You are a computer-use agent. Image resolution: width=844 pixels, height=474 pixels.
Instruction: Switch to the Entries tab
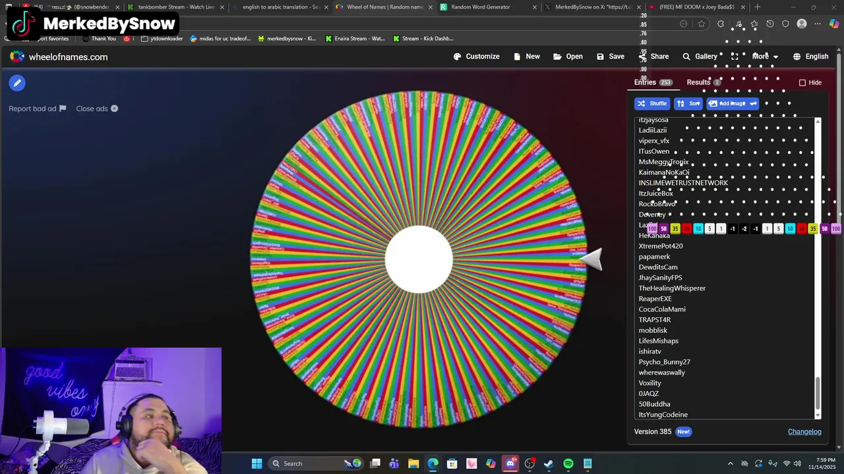click(653, 82)
